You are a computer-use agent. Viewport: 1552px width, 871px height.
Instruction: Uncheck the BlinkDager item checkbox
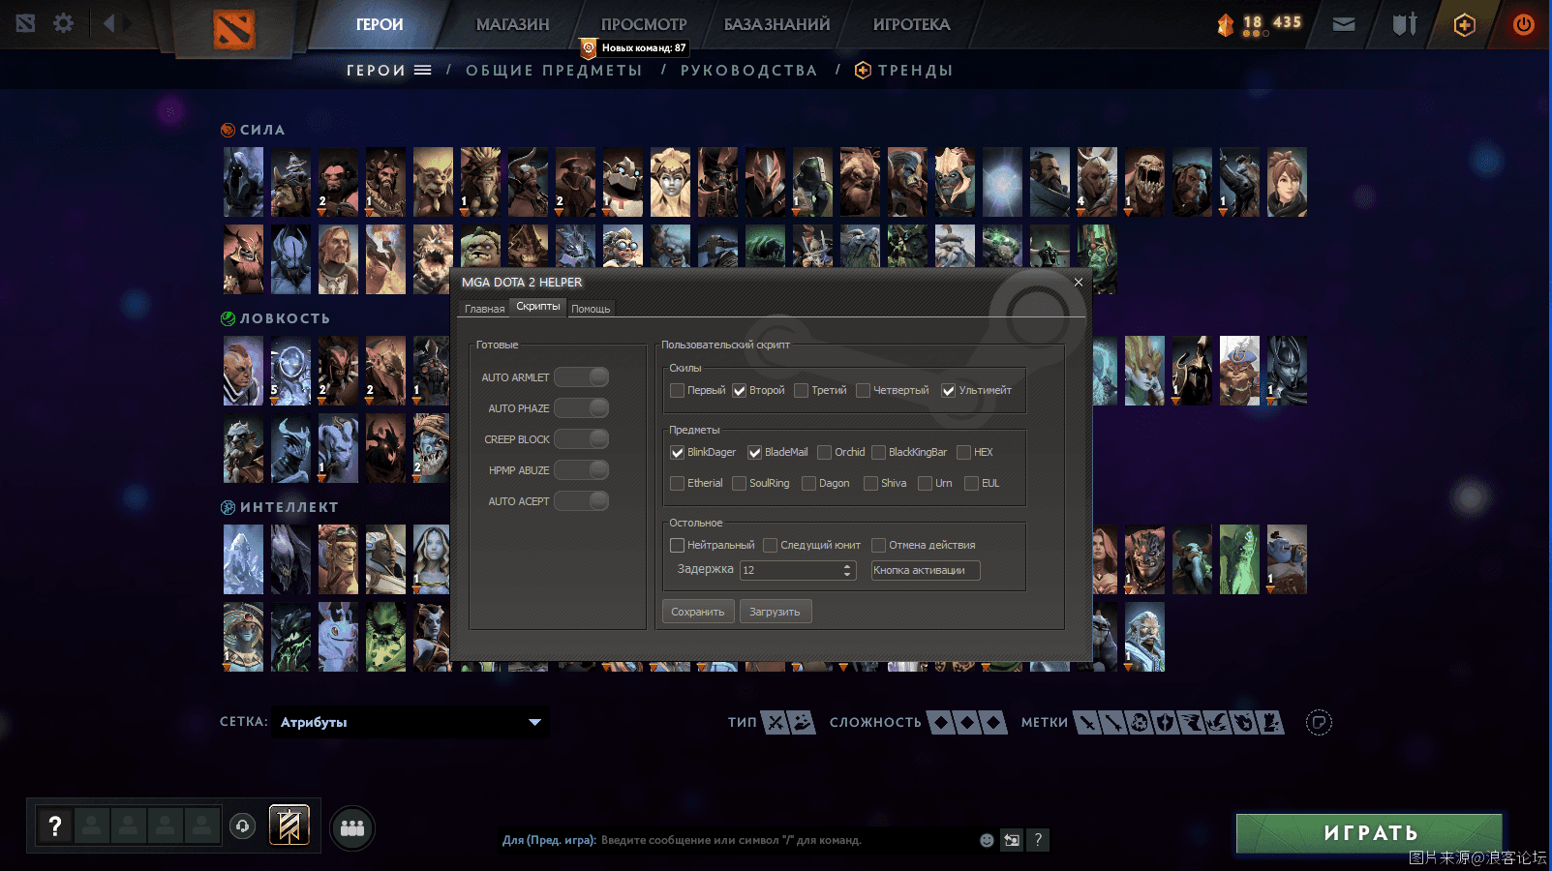(678, 453)
